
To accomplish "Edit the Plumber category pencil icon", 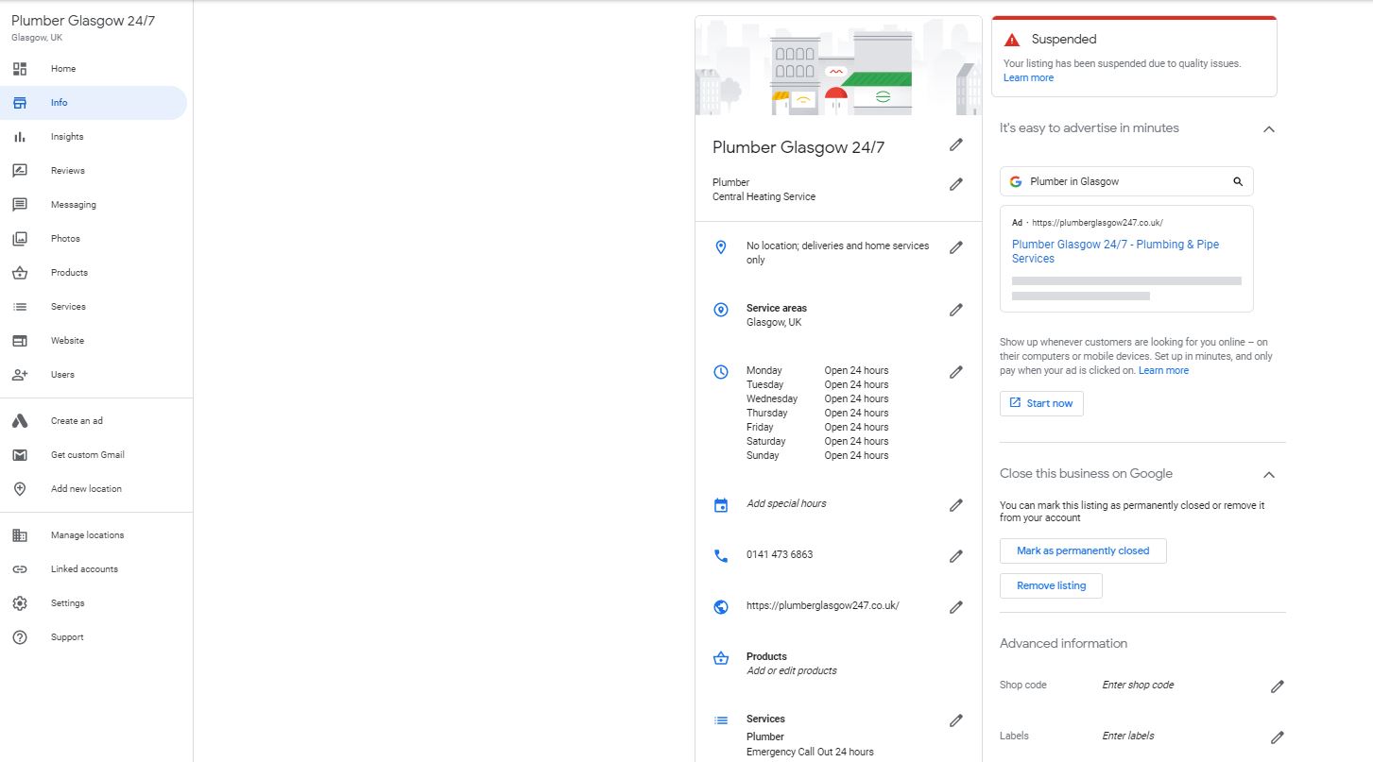I will point(956,184).
